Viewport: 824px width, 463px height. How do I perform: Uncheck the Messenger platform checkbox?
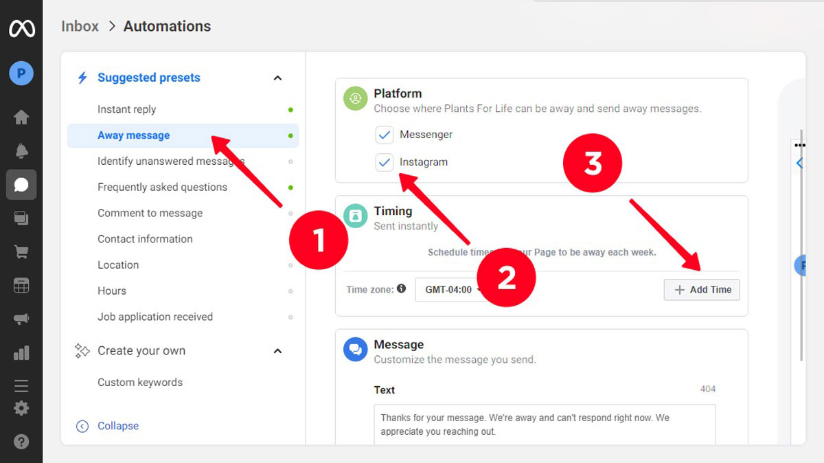[384, 135]
